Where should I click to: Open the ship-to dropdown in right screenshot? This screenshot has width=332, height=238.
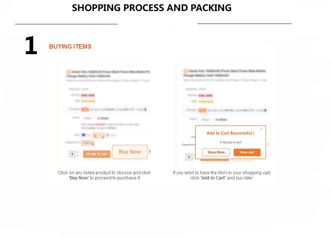click(x=206, y=119)
